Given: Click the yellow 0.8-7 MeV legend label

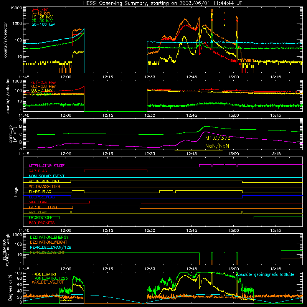Looking at the screenshot, I should [42, 90].
